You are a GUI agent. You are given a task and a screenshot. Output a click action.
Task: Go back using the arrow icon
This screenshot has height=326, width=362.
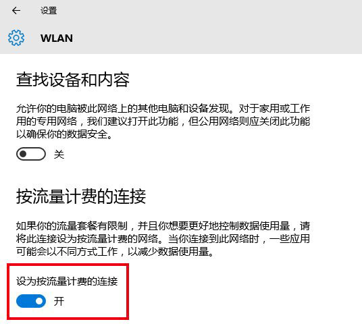coord(16,11)
